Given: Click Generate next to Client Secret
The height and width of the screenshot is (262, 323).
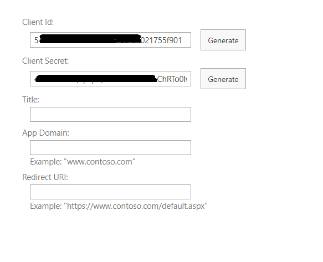Looking at the screenshot, I should click(223, 79).
